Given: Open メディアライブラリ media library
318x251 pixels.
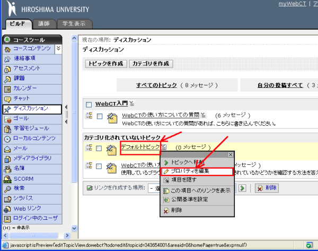Looking at the screenshot, I should (32, 158).
